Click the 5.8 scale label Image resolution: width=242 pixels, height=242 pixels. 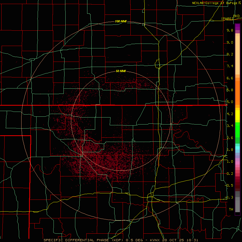[x=230, y=90]
